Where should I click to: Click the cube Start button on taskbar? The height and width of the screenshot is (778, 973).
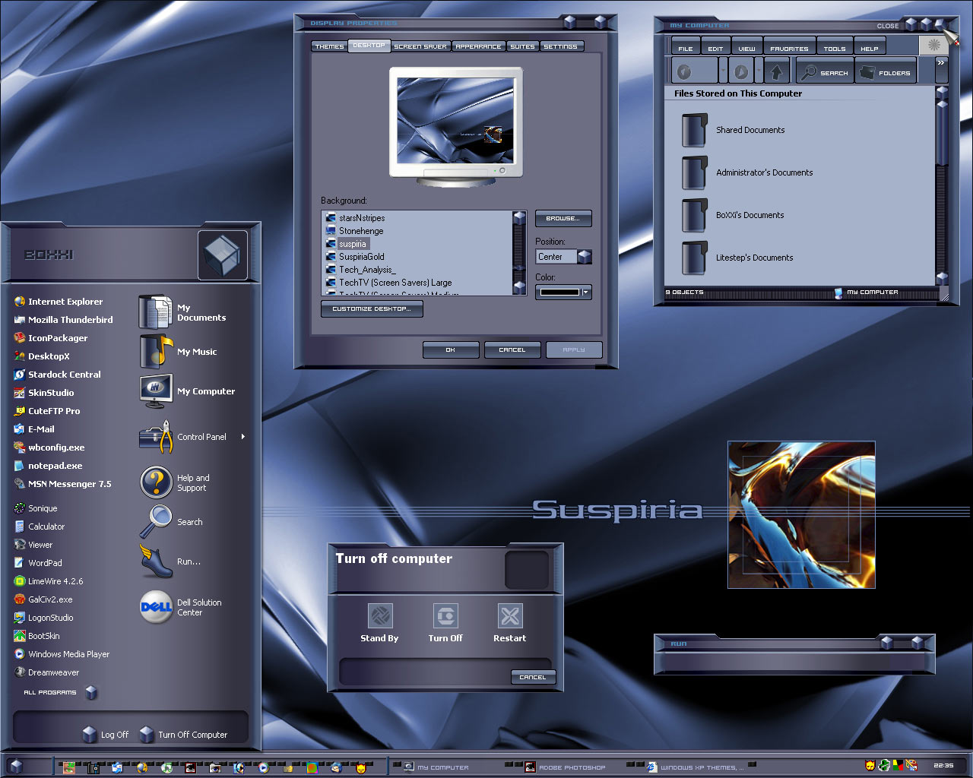17,767
